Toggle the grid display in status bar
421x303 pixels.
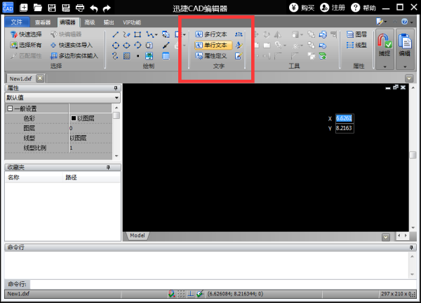[182, 293]
